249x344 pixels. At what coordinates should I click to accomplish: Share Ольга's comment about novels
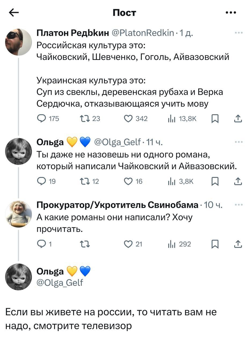[x=238, y=182]
